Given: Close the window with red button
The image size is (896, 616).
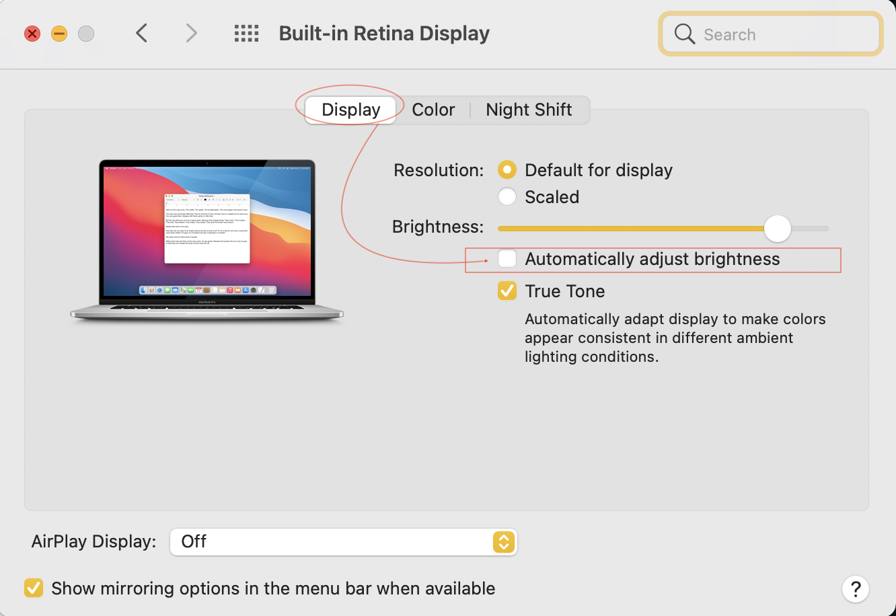Looking at the screenshot, I should [x=32, y=34].
